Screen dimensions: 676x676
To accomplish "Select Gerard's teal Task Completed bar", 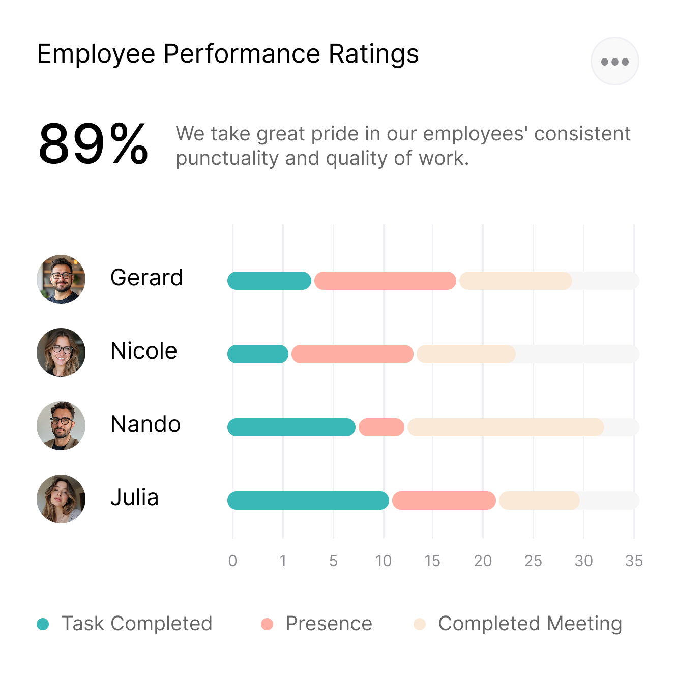I will point(269,281).
